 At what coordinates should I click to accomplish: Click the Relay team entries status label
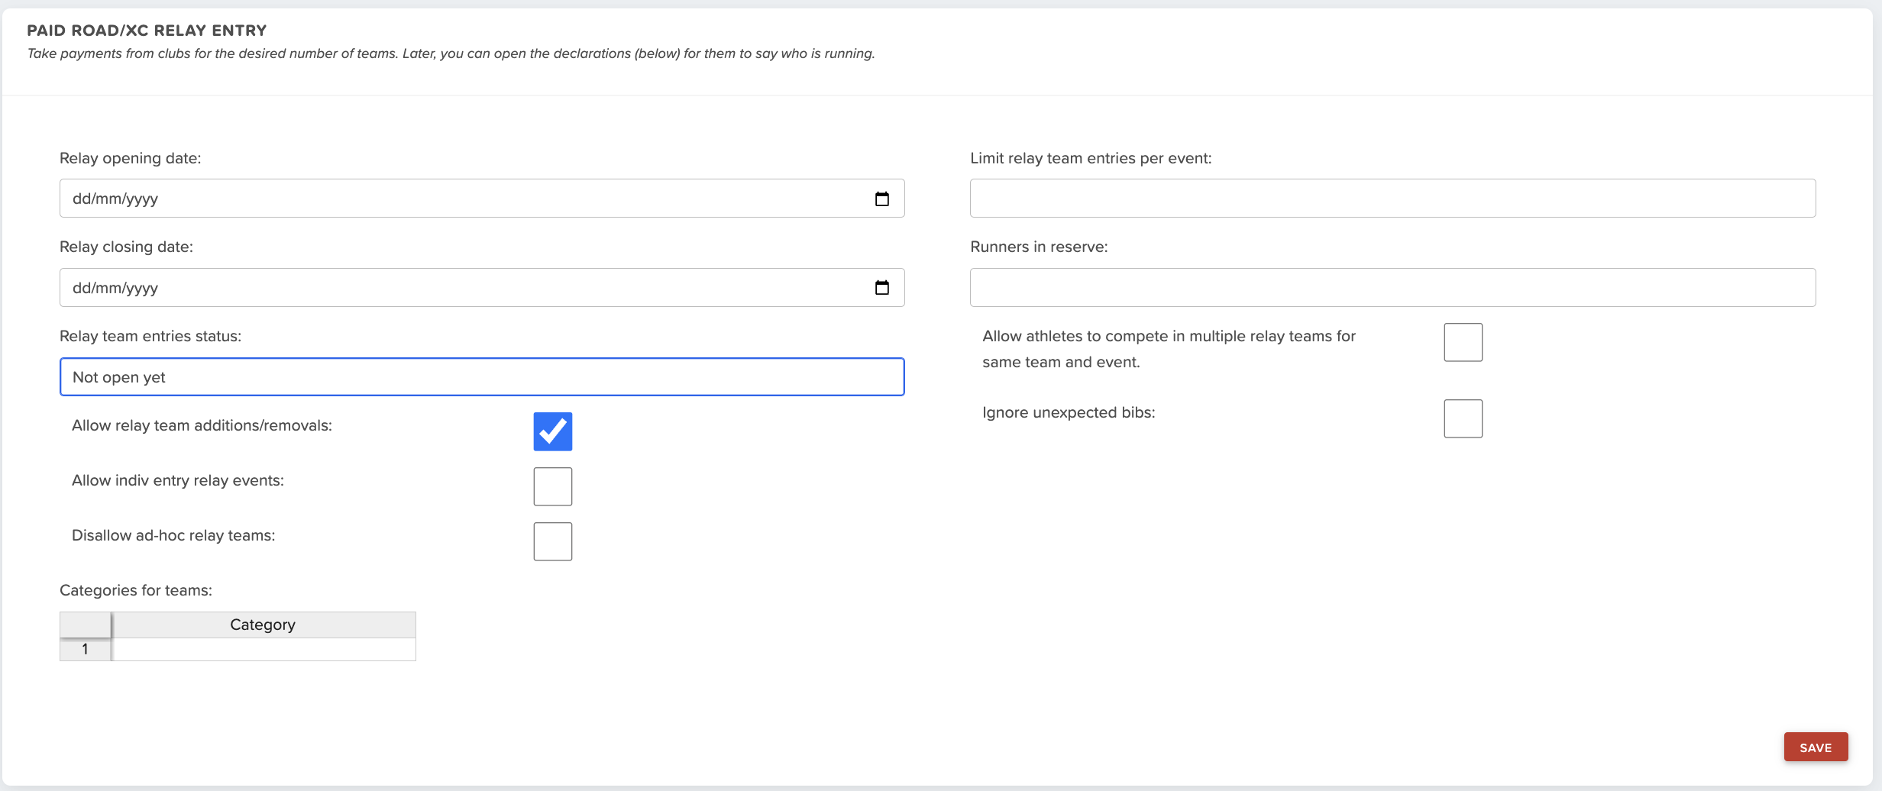pos(150,336)
